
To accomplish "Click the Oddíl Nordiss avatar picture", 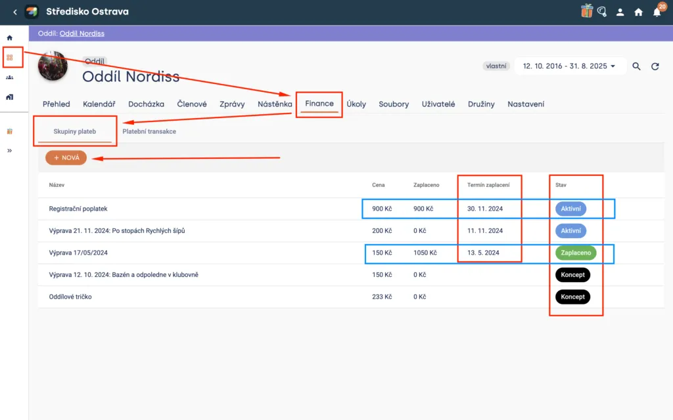I will (53, 66).
